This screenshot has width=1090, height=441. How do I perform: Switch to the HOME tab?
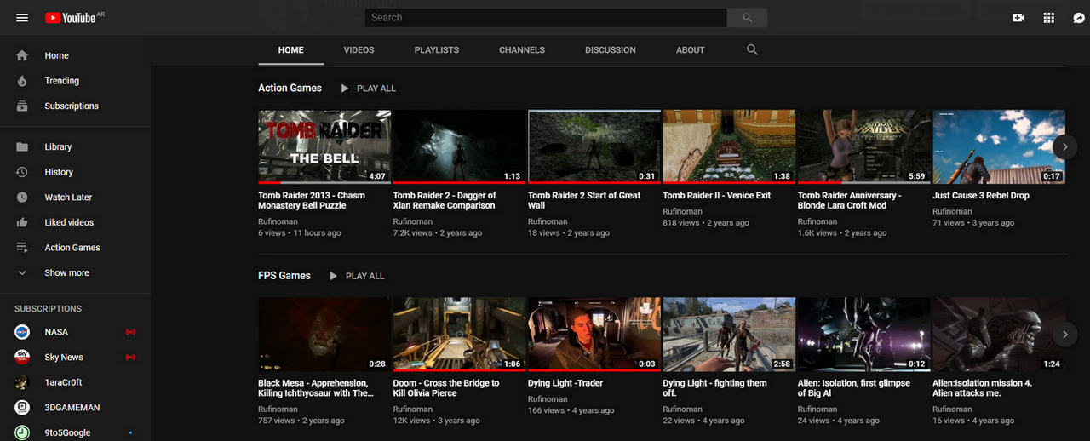coord(291,50)
